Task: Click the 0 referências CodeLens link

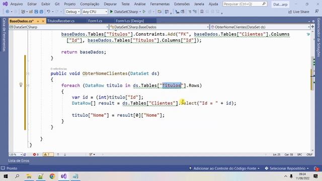Action: coord(59,69)
